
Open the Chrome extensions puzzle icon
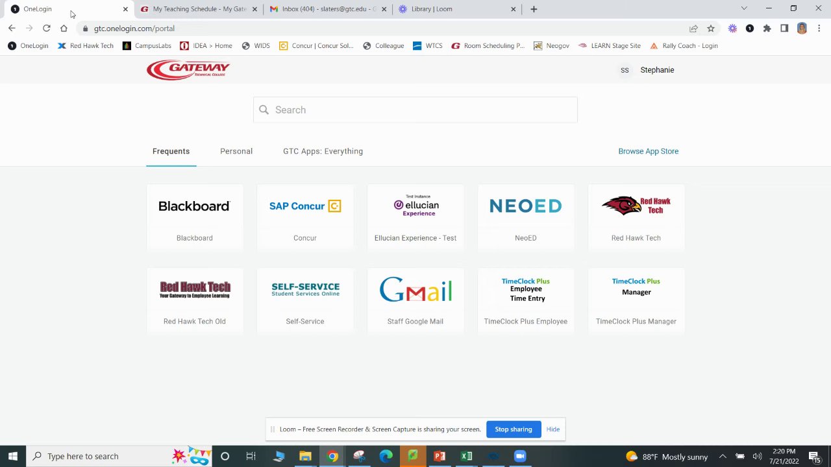click(767, 29)
